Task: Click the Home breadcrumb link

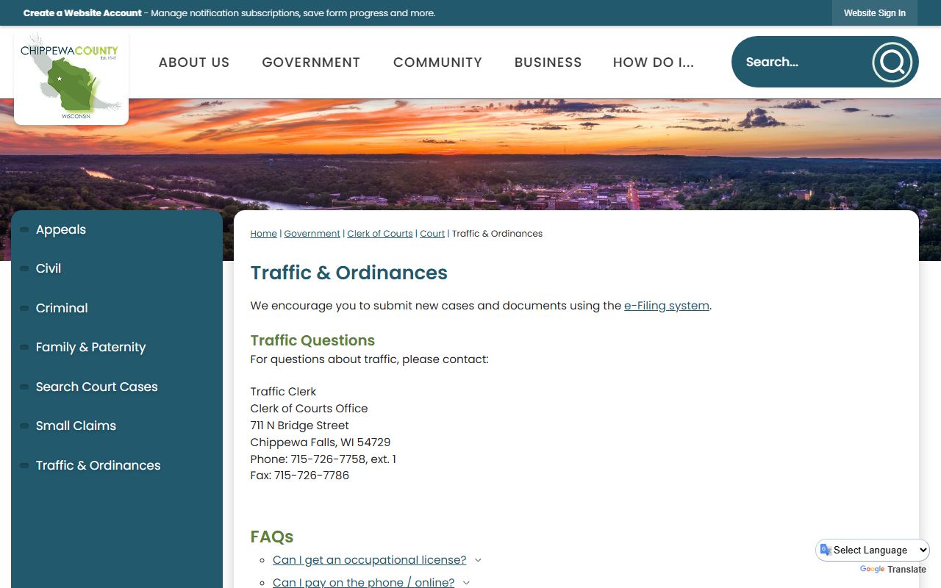Action: (x=263, y=234)
